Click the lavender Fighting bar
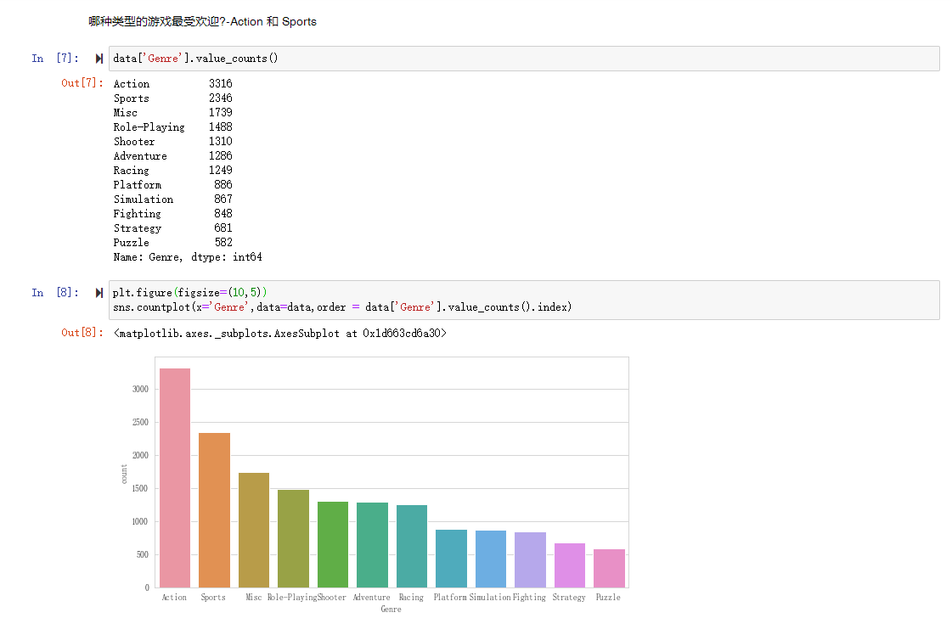This screenshot has width=952, height=635. (530, 559)
